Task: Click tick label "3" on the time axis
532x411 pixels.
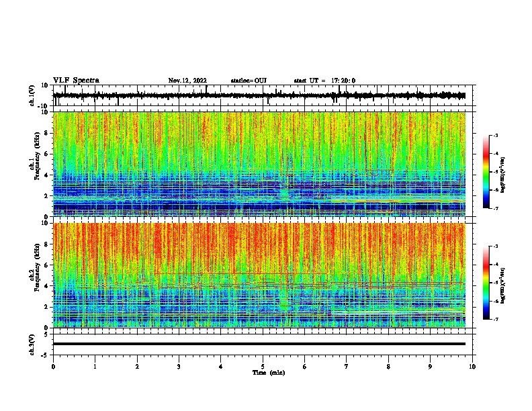Action: (x=179, y=367)
